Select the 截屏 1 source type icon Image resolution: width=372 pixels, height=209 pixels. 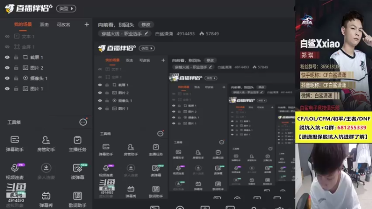[26, 57]
